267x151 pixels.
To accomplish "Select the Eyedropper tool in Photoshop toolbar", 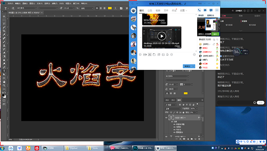I will [4, 35].
